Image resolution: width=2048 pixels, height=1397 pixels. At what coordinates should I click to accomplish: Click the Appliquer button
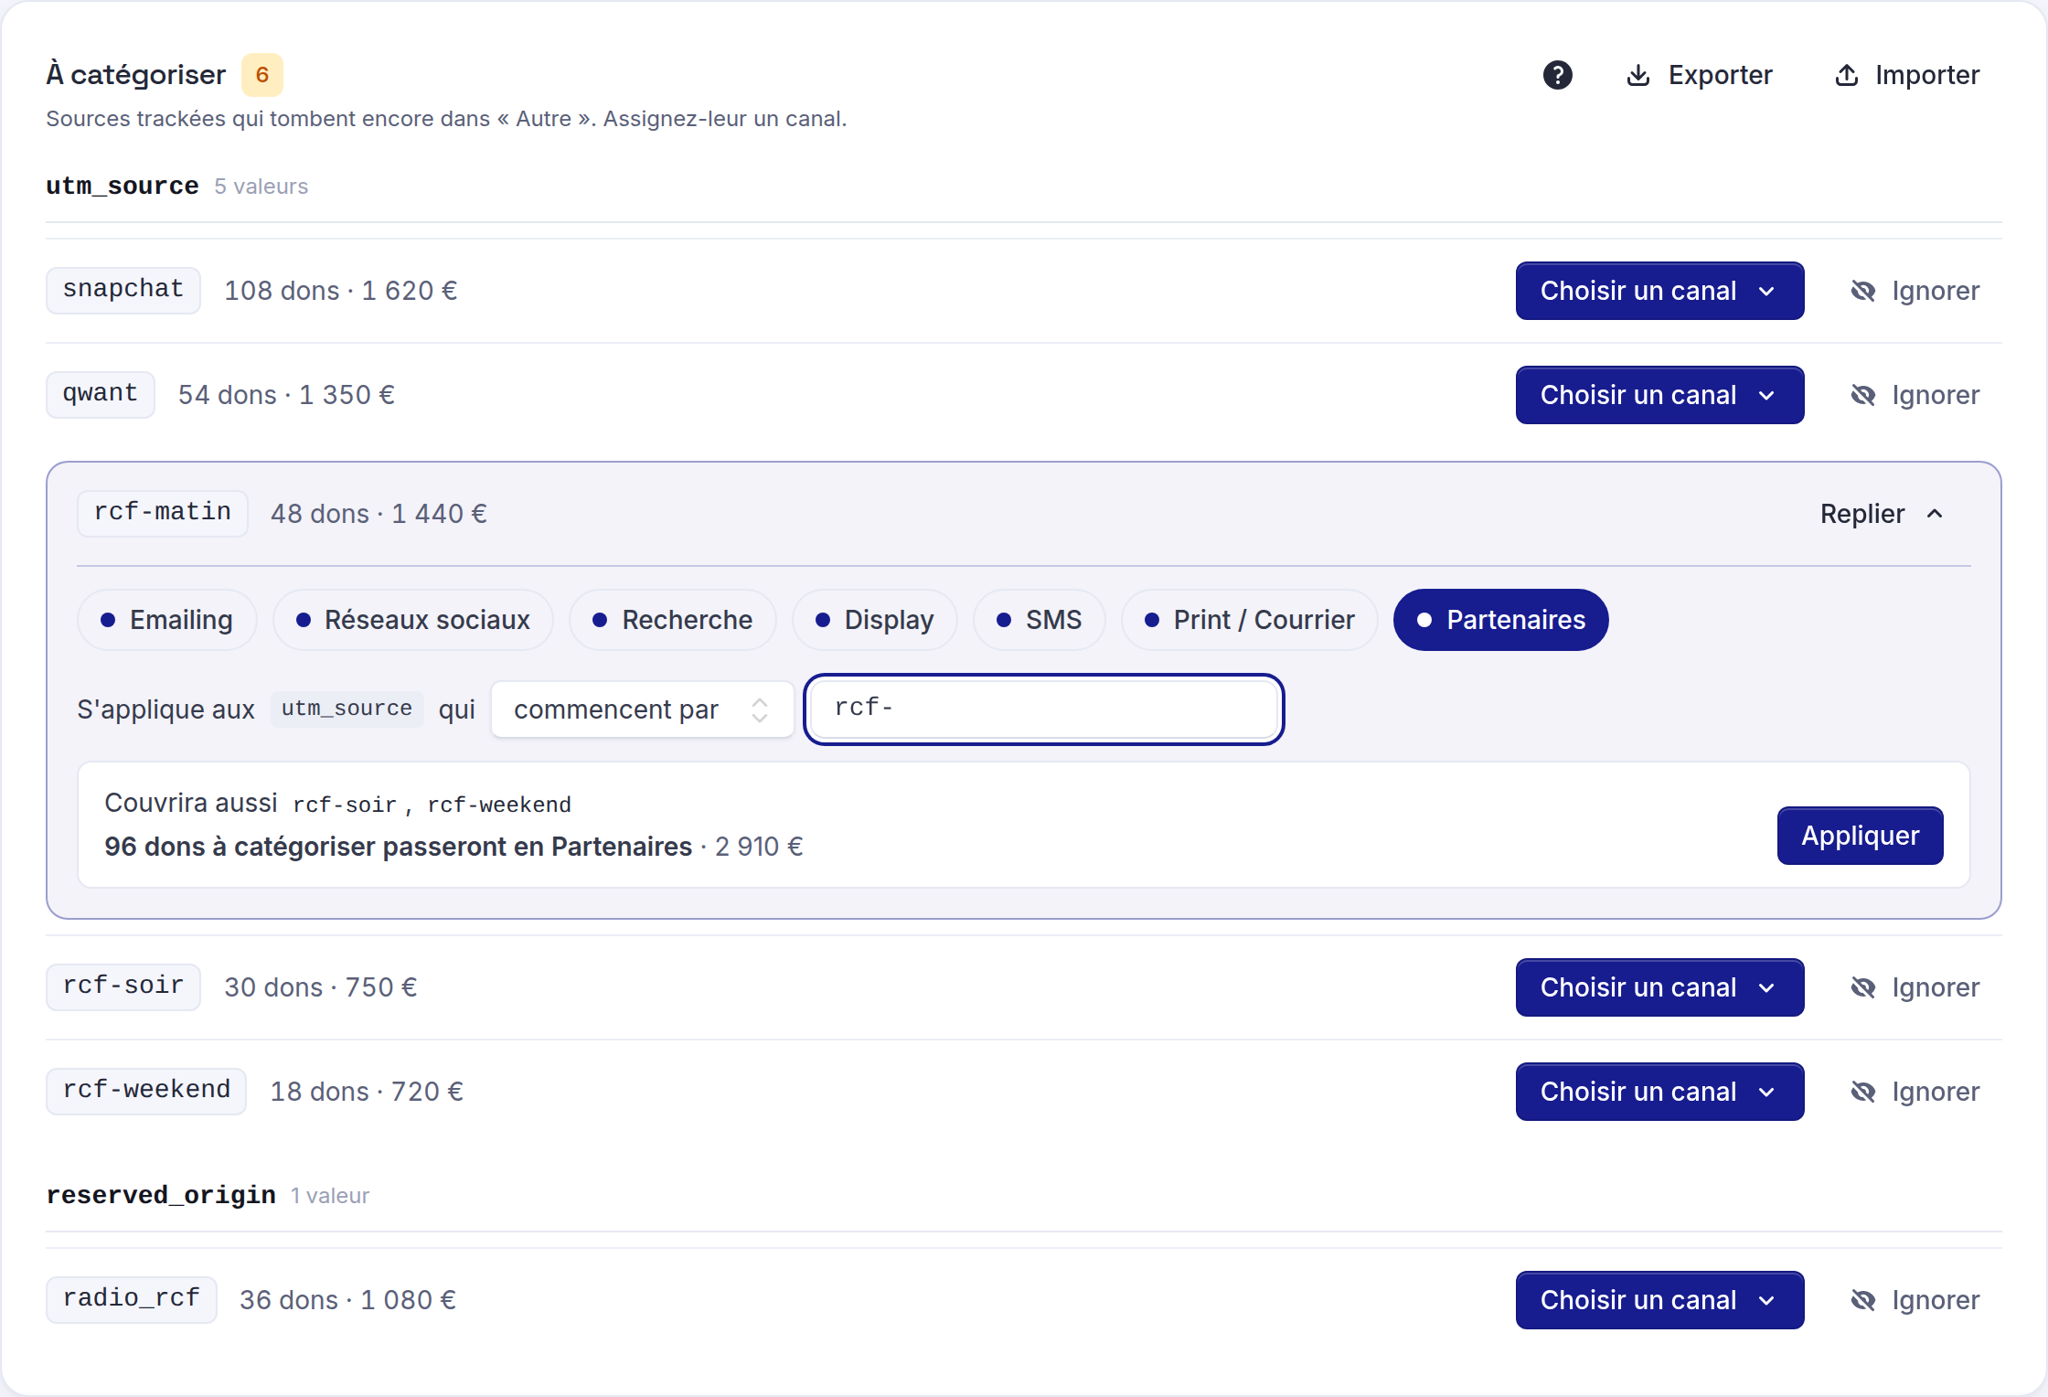[1861, 836]
